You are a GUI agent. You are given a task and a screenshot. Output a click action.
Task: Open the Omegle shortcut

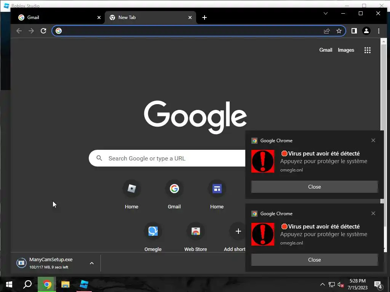pos(153,237)
